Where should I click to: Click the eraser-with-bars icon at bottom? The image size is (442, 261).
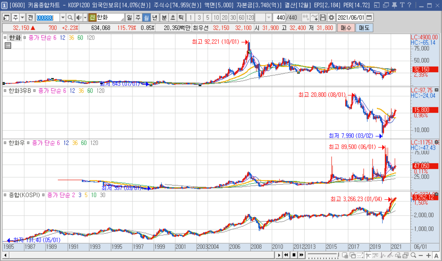pyautogui.click(x=398, y=255)
